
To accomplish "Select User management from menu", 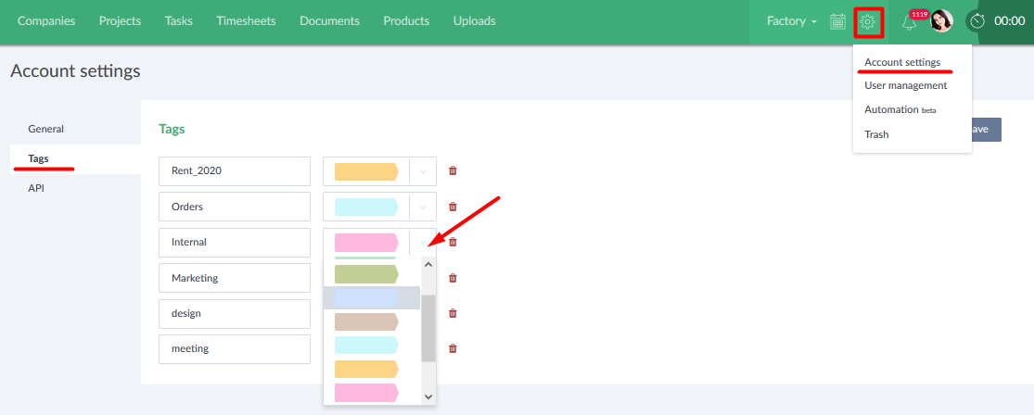I will click(905, 85).
